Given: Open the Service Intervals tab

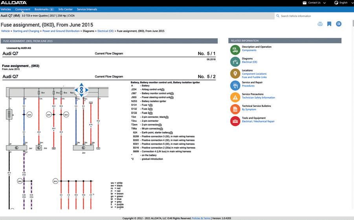Looking at the screenshot, I should pos(87,9).
